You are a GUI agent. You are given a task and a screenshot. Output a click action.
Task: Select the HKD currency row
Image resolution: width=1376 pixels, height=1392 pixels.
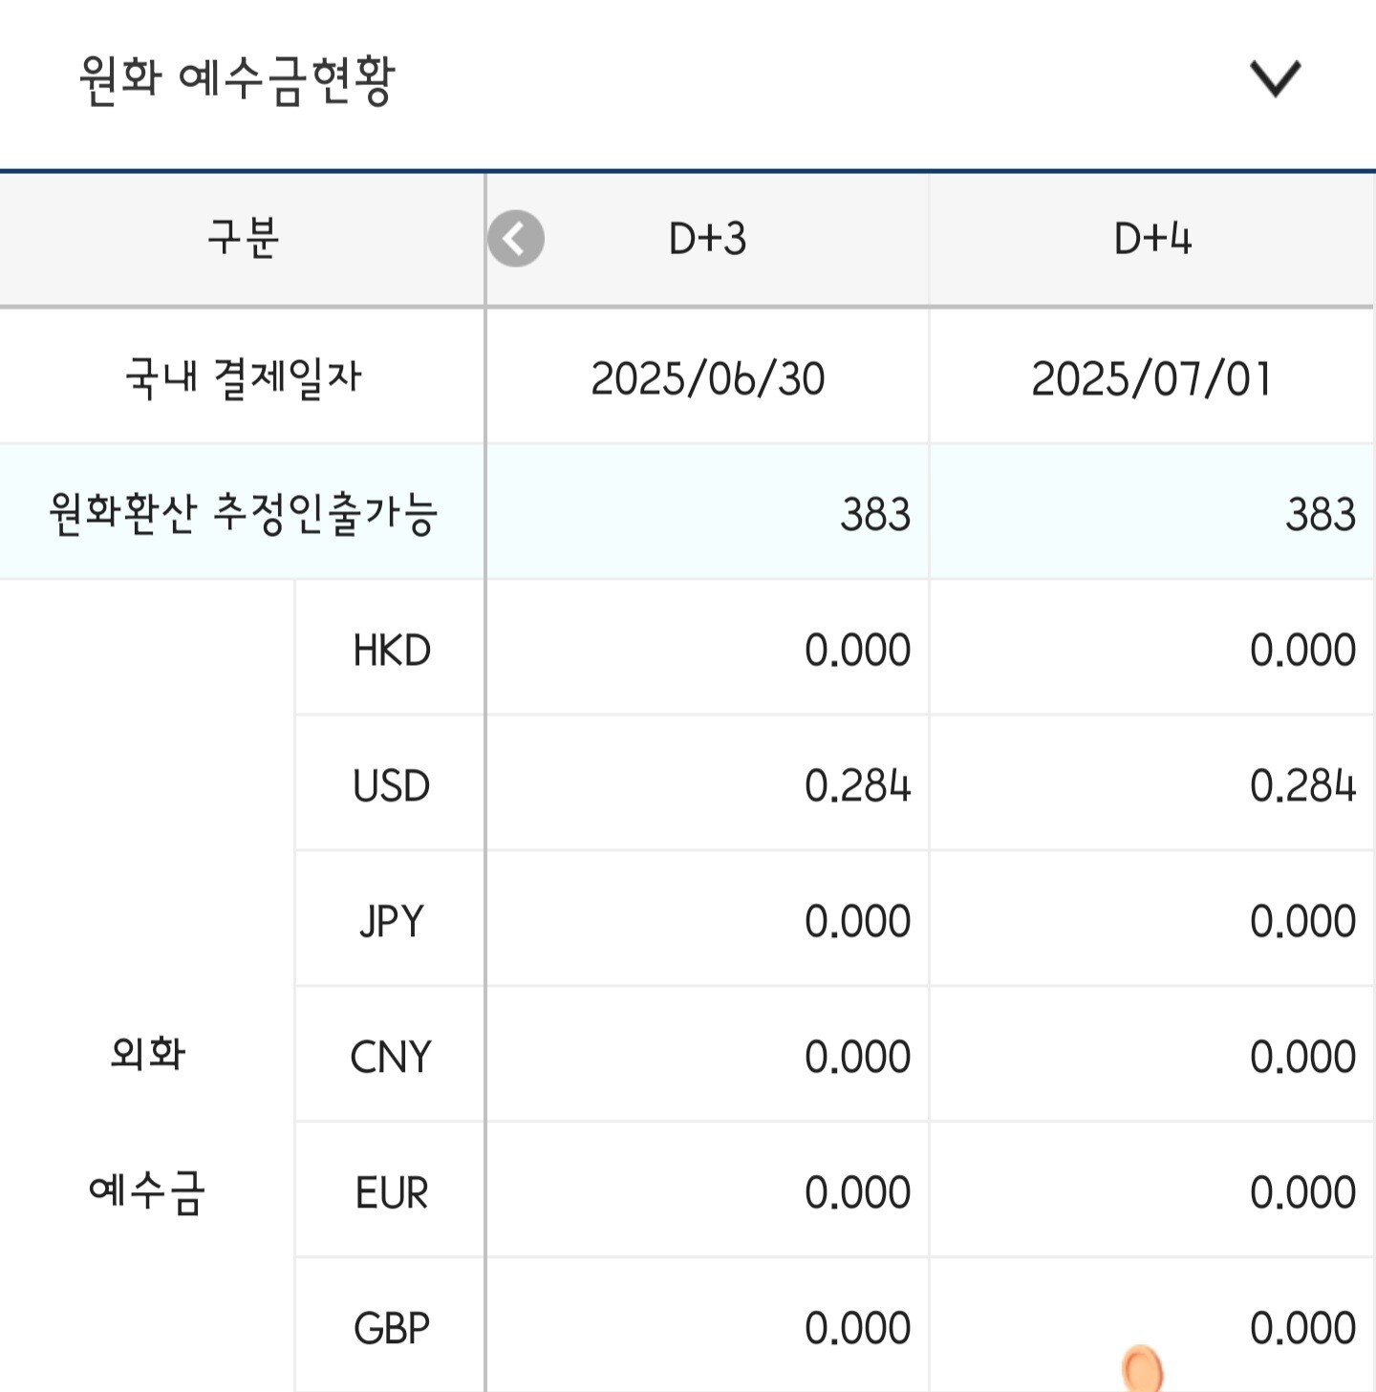pyautogui.click(x=392, y=651)
